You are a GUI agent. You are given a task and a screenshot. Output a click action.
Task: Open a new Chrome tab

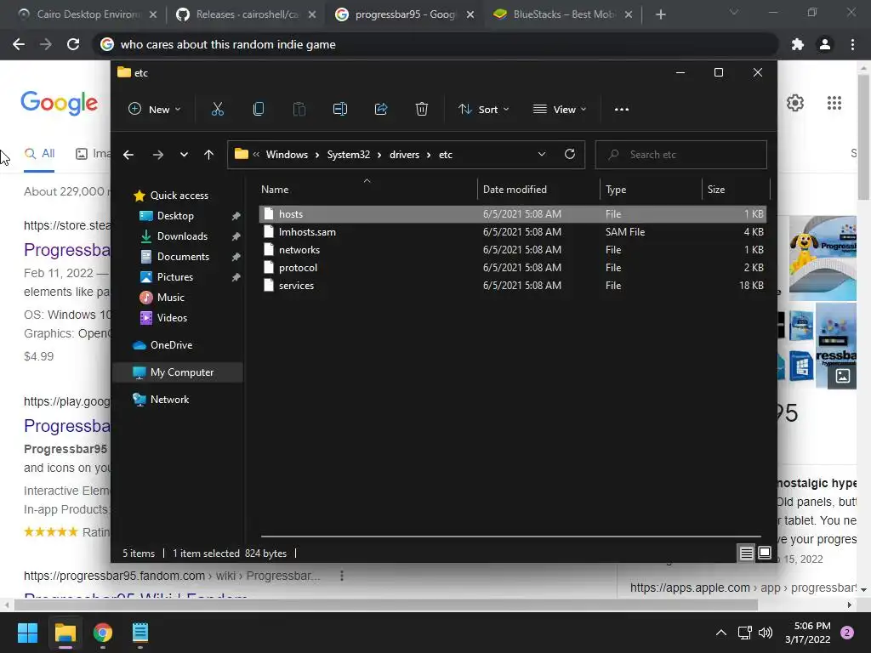(660, 14)
